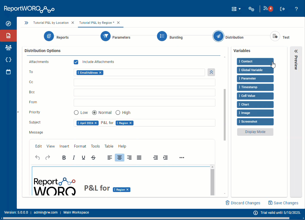
Task: Click the Parameter variable button
Action: tap(255, 79)
